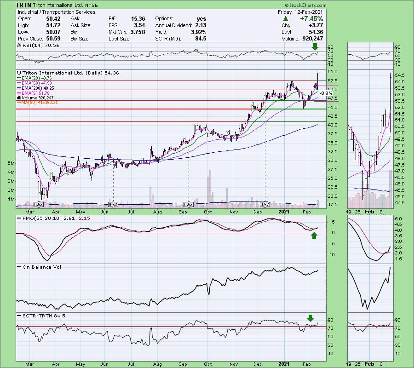Click the date Friday 12-Feb-2021
This screenshot has height=368, width=414.
point(300,12)
